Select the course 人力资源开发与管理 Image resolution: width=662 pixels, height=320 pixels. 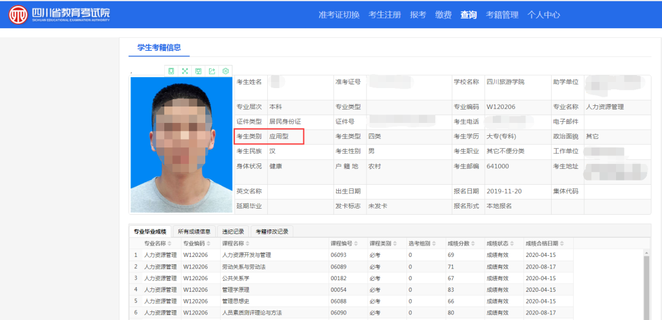(x=246, y=255)
